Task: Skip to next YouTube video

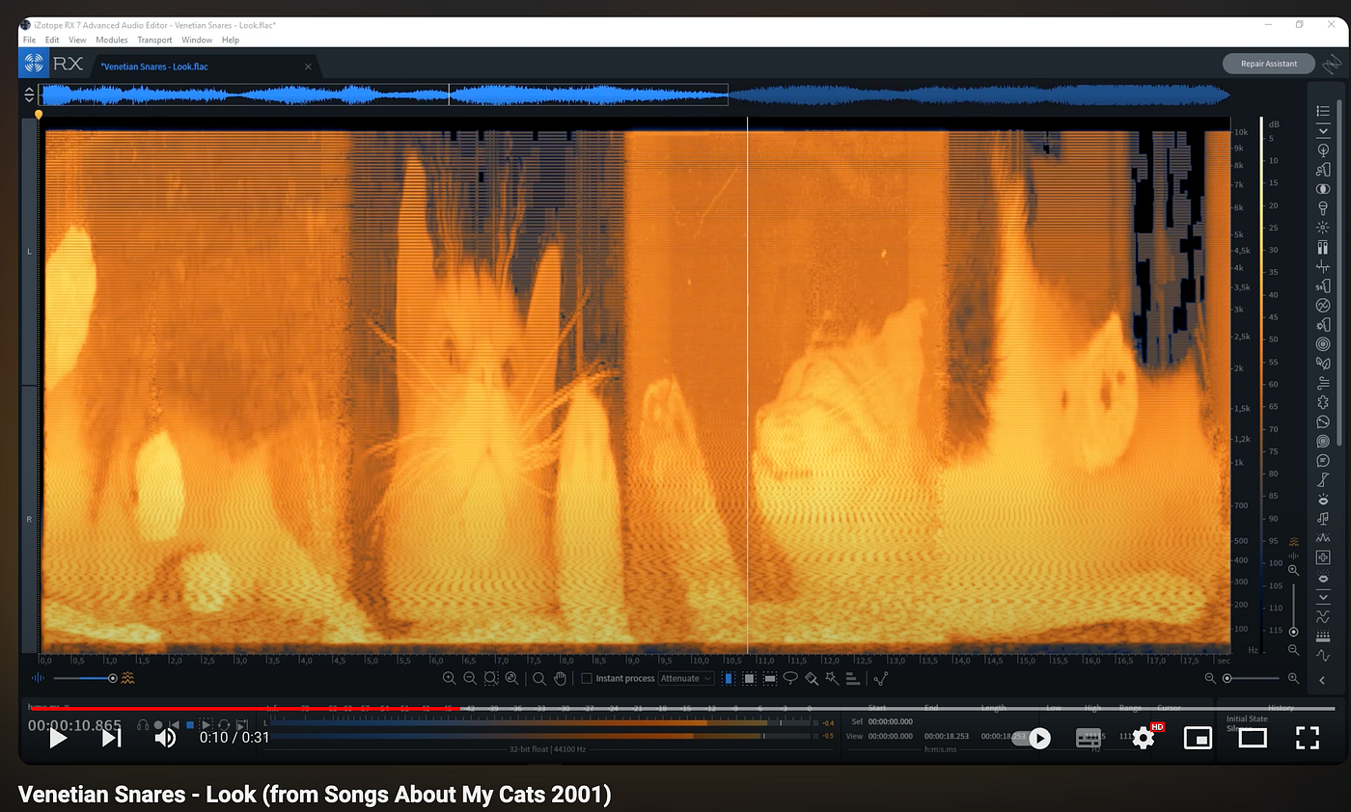Action: click(x=111, y=738)
